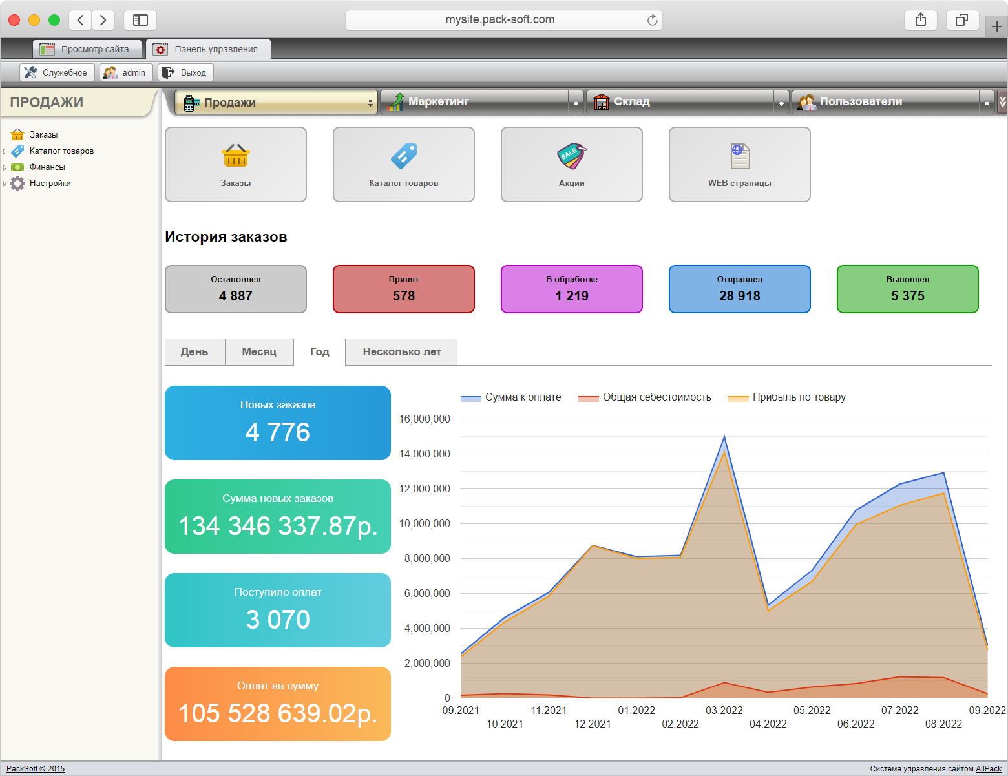Open the Акции sale tile
Screen dimensions: 1008x776
(572, 164)
